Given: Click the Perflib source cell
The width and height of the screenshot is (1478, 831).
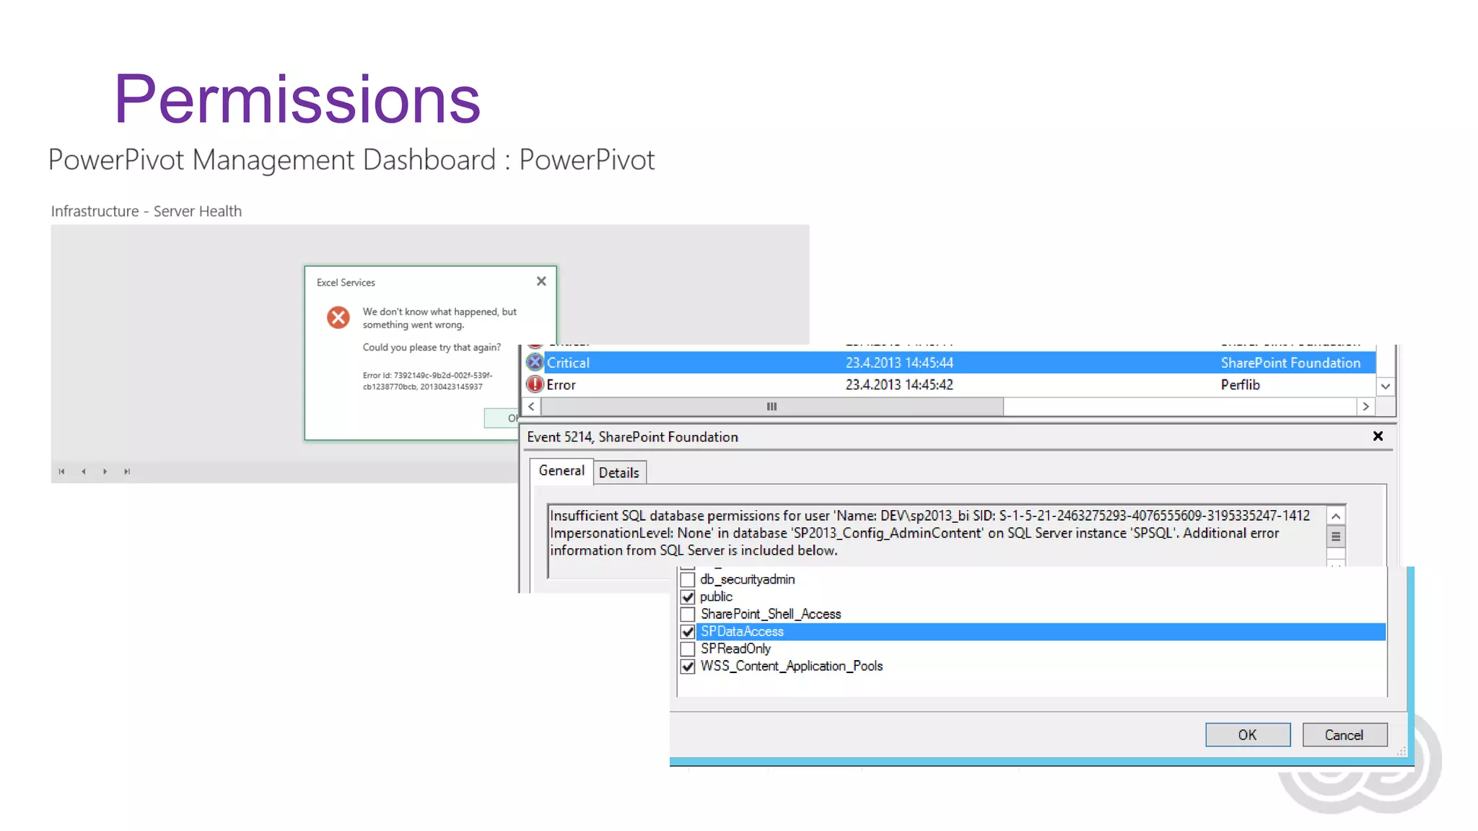Looking at the screenshot, I should 1240,385.
